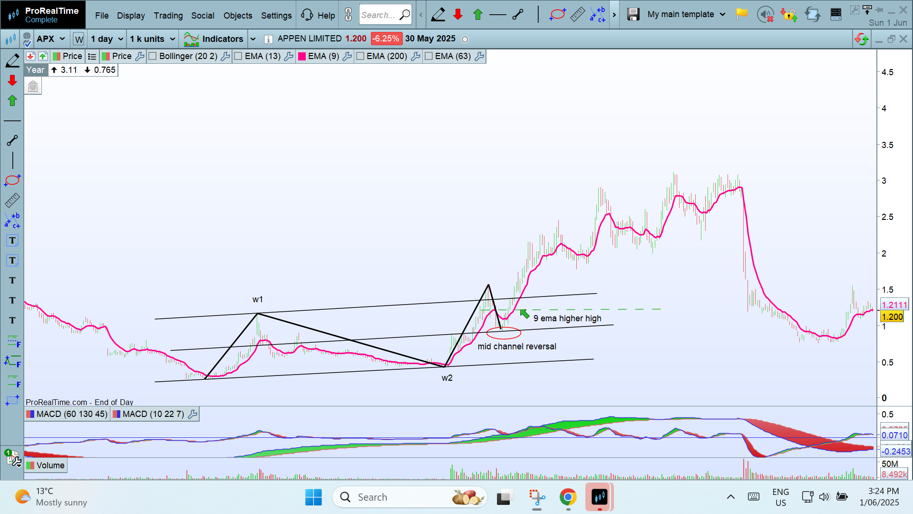Click the blue sync arrows icon

[x=812, y=15]
